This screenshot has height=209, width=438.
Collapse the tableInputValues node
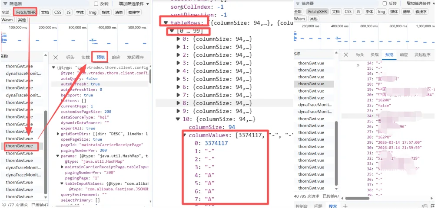coord(62,183)
